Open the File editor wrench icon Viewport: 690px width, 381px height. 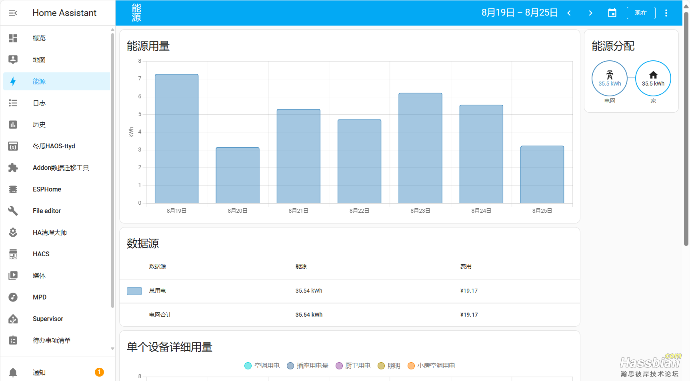click(13, 211)
